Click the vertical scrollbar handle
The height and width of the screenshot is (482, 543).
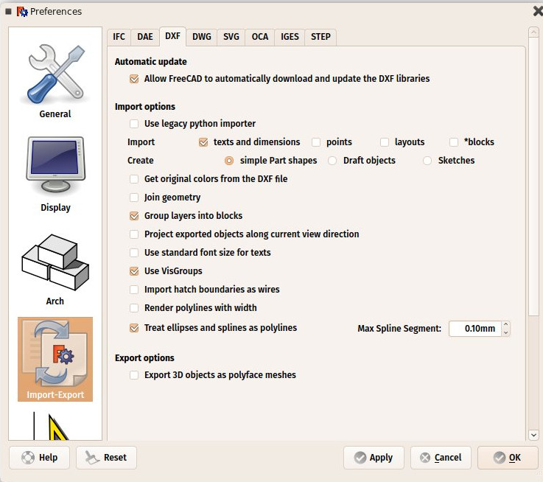pyautogui.click(x=533, y=177)
